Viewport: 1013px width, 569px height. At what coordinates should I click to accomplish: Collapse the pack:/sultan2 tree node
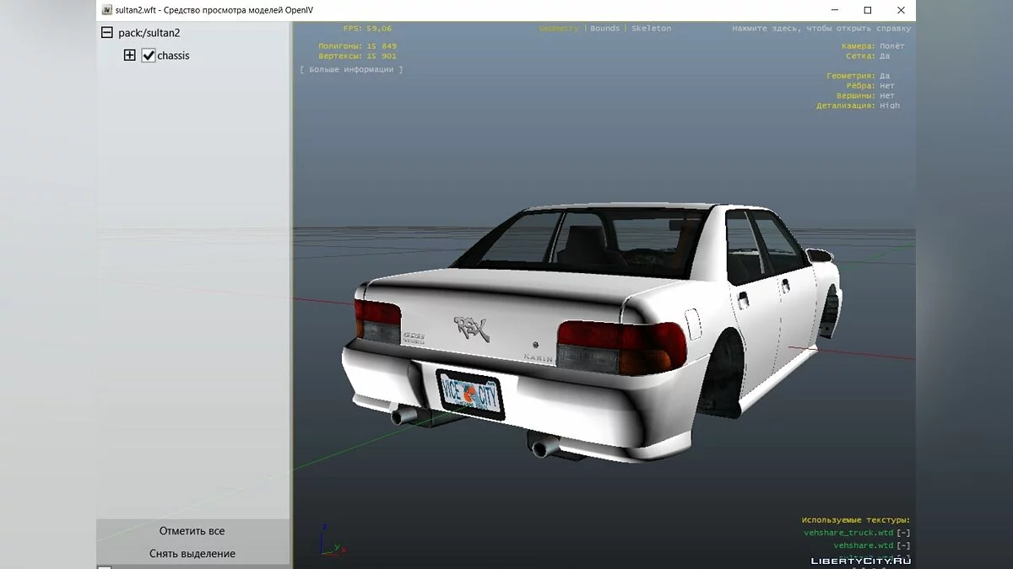coord(106,33)
